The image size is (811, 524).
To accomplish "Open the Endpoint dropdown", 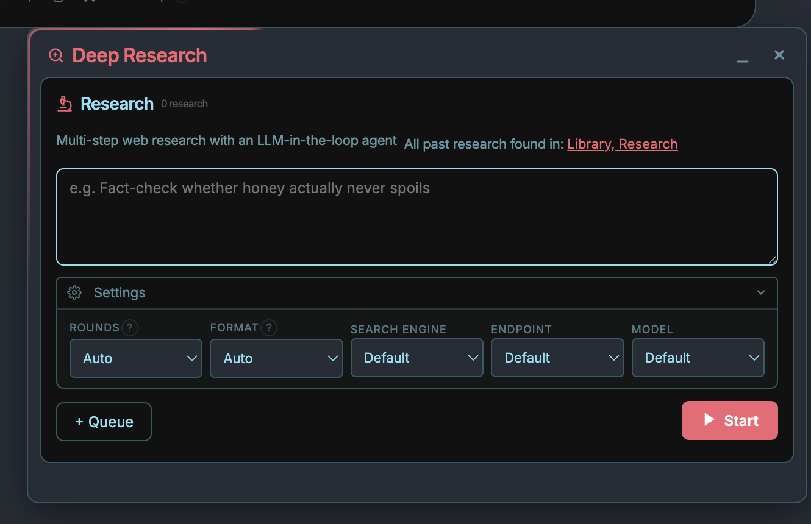I will pyautogui.click(x=557, y=358).
